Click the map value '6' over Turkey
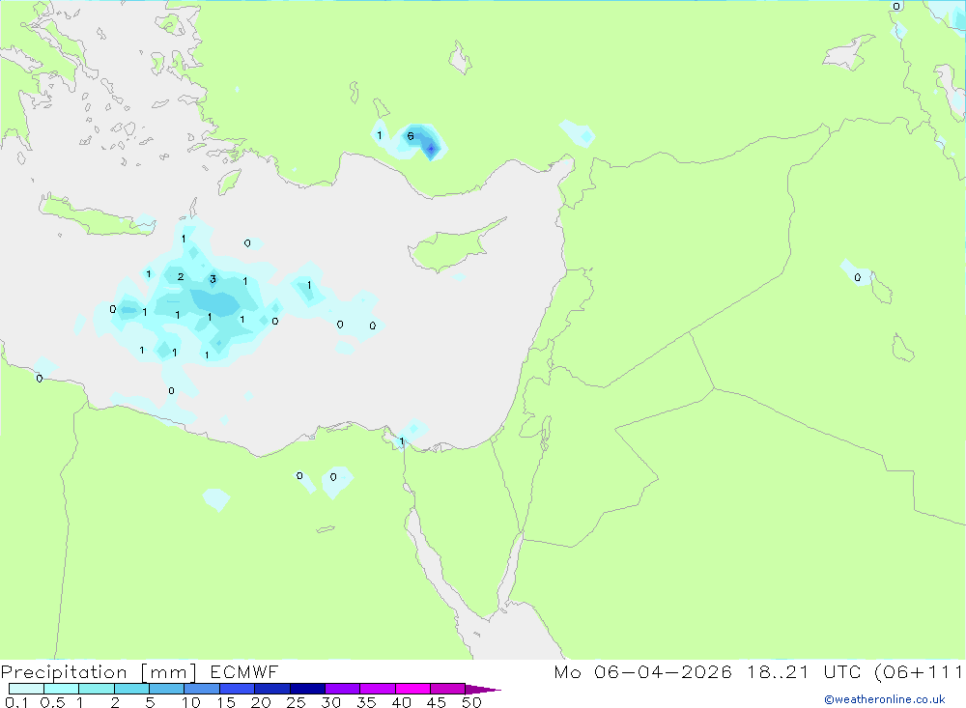The image size is (966, 708). pyautogui.click(x=411, y=136)
